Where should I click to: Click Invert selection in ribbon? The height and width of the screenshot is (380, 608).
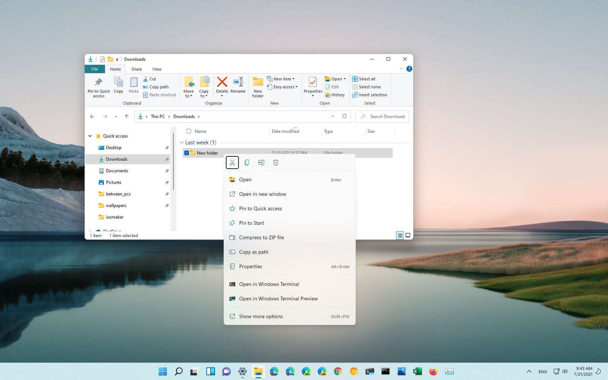(373, 95)
